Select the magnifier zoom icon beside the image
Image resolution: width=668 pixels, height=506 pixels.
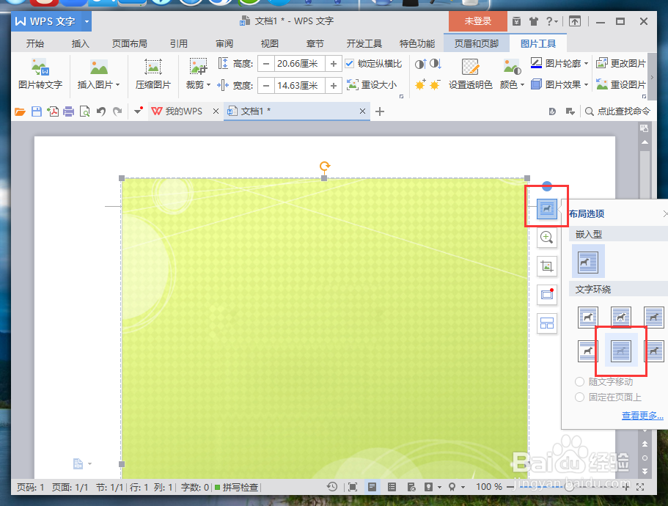546,237
